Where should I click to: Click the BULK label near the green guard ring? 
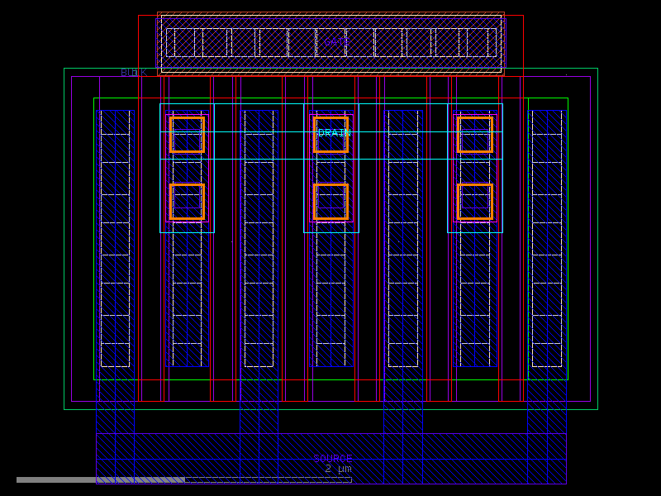click(x=132, y=71)
